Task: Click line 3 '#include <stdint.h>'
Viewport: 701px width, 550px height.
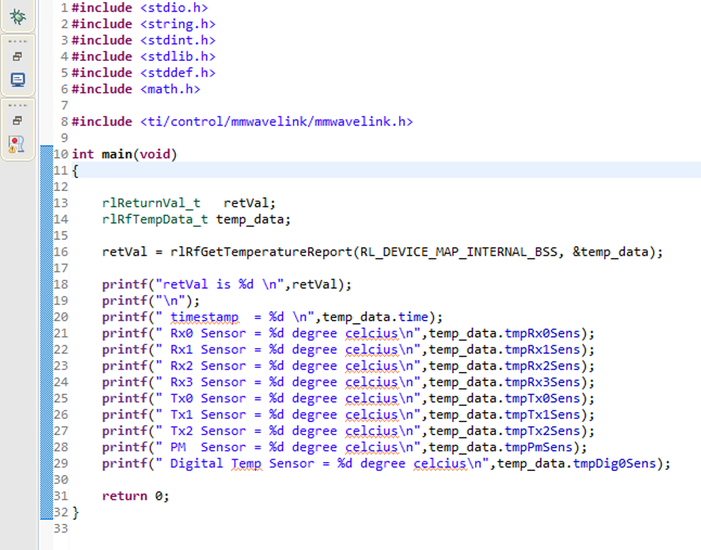Action: click(144, 40)
